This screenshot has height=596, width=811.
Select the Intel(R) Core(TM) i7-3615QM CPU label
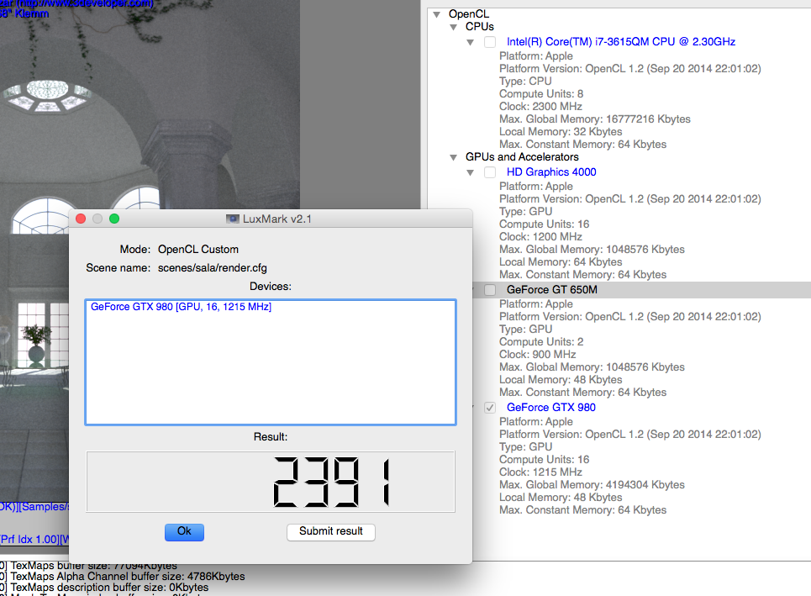(x=621, y=42)
